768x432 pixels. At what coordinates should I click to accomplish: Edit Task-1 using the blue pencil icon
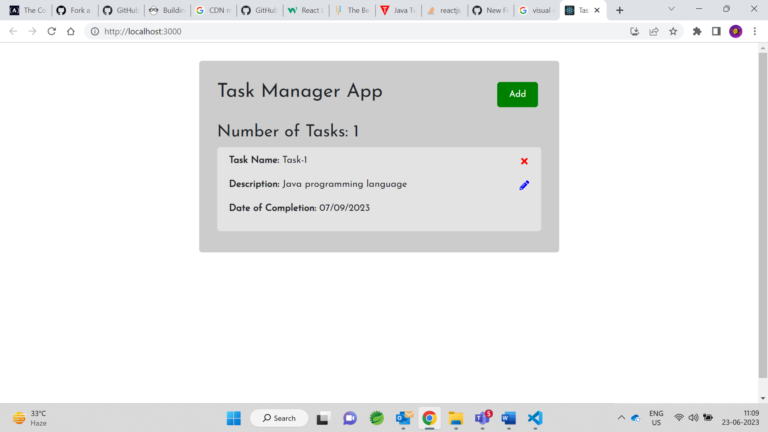click(524, 185)
